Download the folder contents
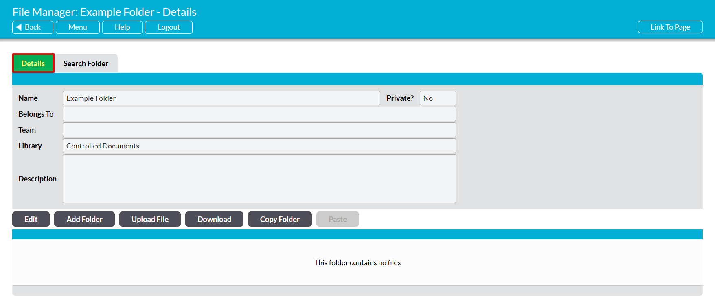715x303 pixels. tap(214, 219)
